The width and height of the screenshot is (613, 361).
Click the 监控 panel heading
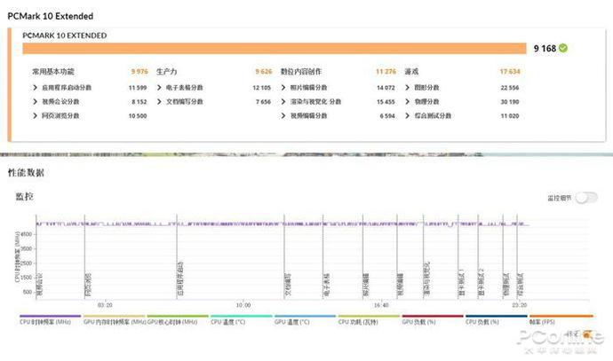click(24, 196)
